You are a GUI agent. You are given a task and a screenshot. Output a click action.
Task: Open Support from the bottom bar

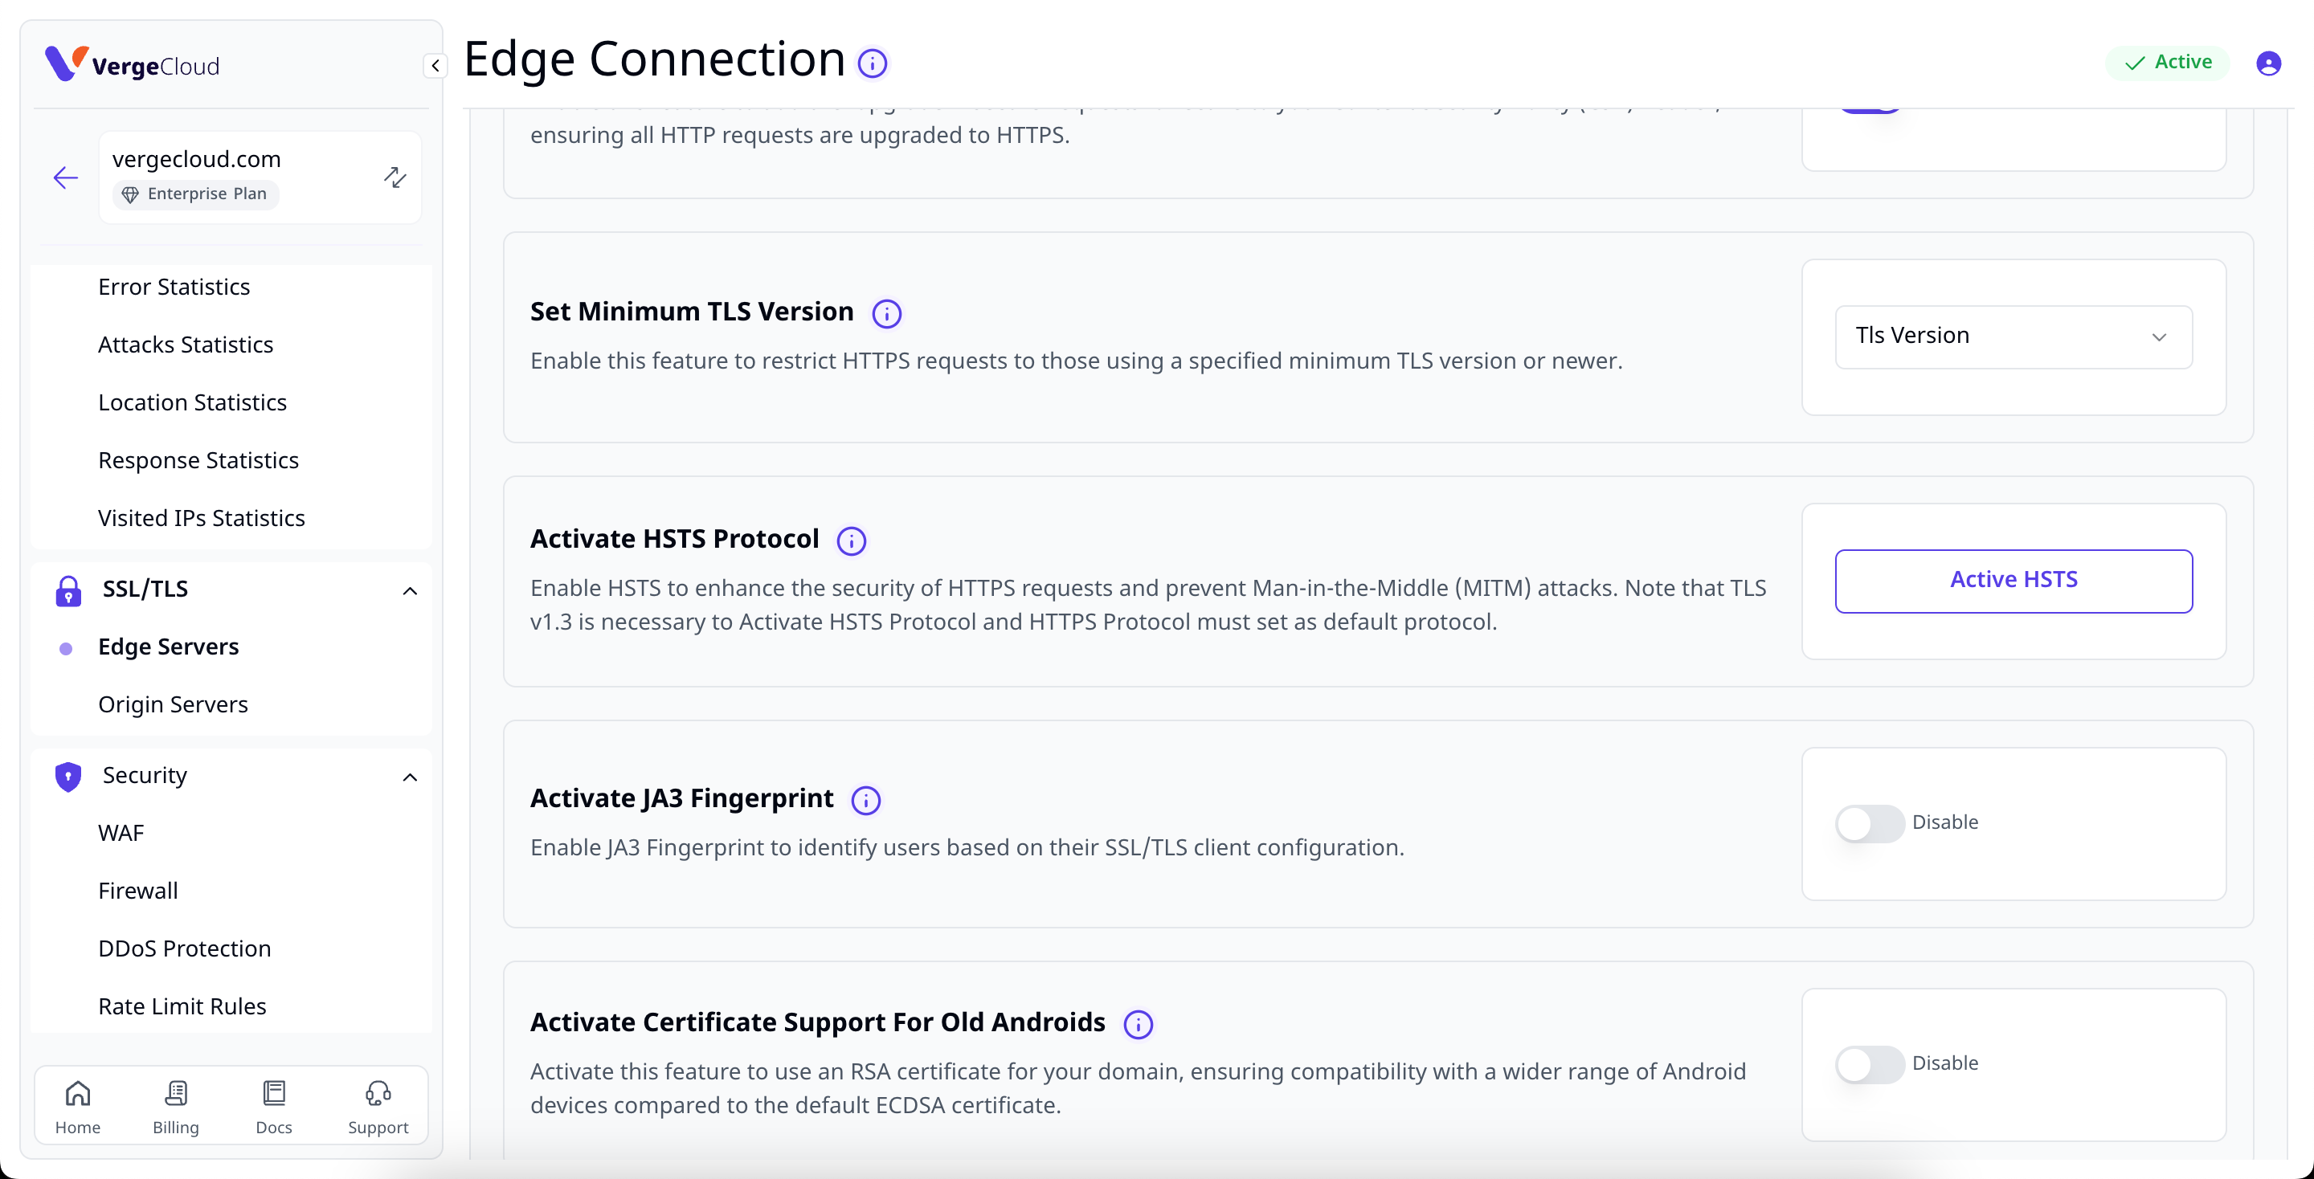[x=378, y=1106]
